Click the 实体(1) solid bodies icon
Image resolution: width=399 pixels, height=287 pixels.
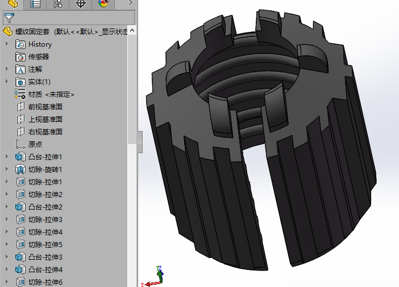[x=20, y=82]
